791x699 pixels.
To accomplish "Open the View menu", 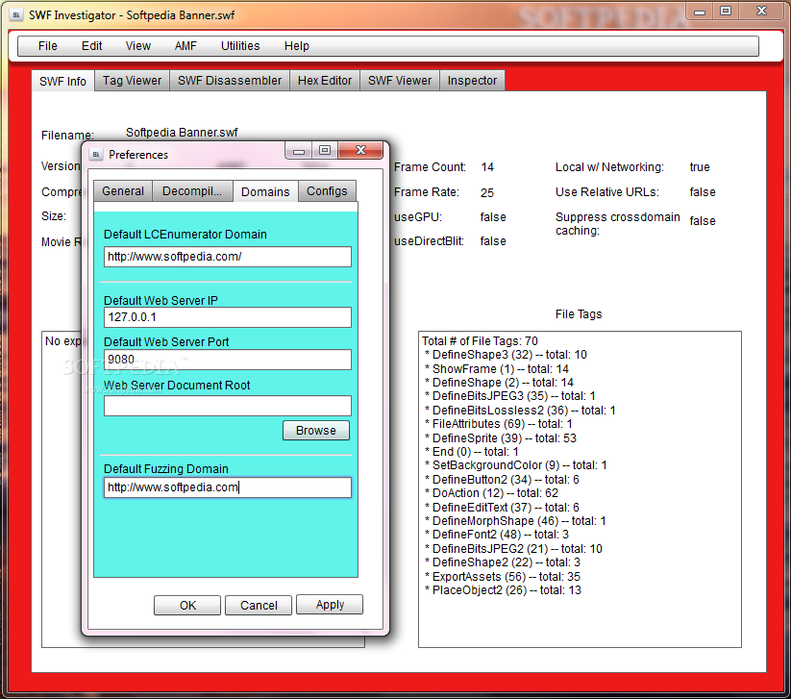I will (138, 46).
